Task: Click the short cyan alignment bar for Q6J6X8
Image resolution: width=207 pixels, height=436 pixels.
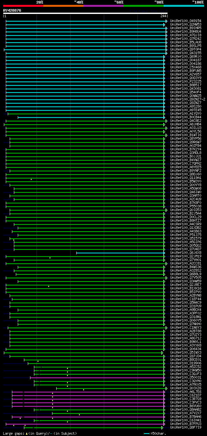Action: [120, 253]
